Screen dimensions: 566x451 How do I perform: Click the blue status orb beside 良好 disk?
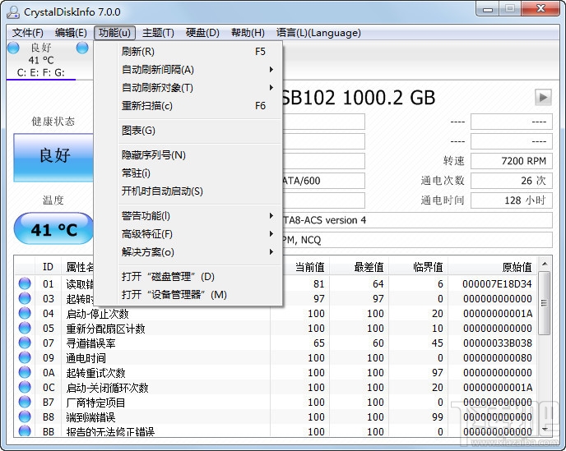(13, 48)
